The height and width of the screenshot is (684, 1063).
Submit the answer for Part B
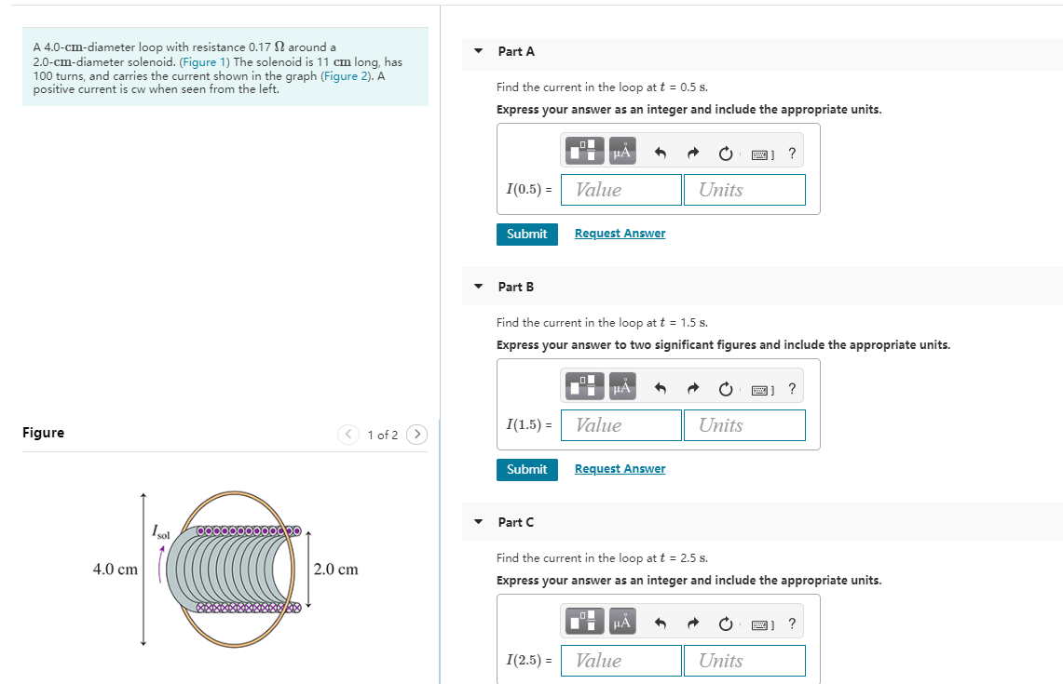click(x=526, y=469)
